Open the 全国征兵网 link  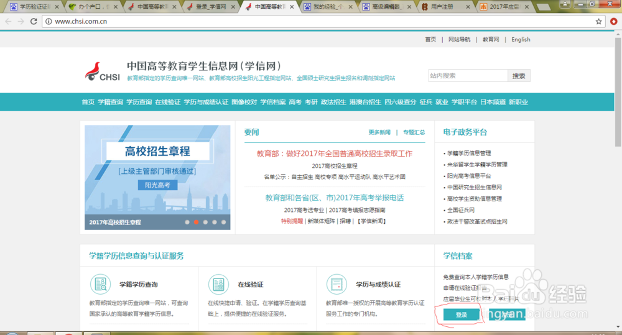tap(461, 210)
